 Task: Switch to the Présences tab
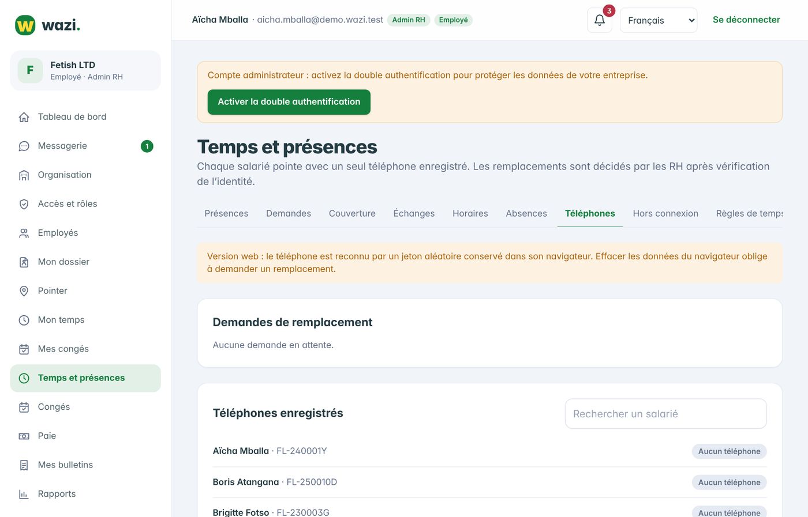pyautogui.click(x=226, y=213)
